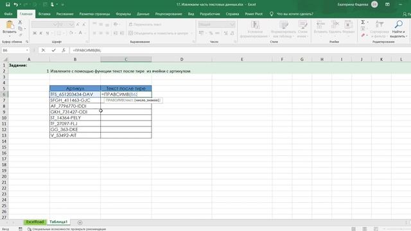Viewport: 411px width, 231px height.
Task: Click the lightbulb Tell Me icon
Action: pyautogui.click(x=271, y=14)
